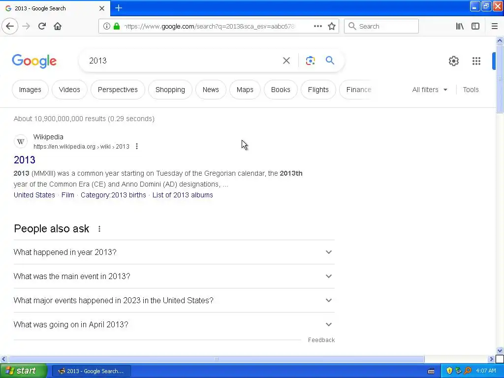The image size is (504, 378).
Task: Bookmark this page with the star icon
Action: tap(332, 26)
